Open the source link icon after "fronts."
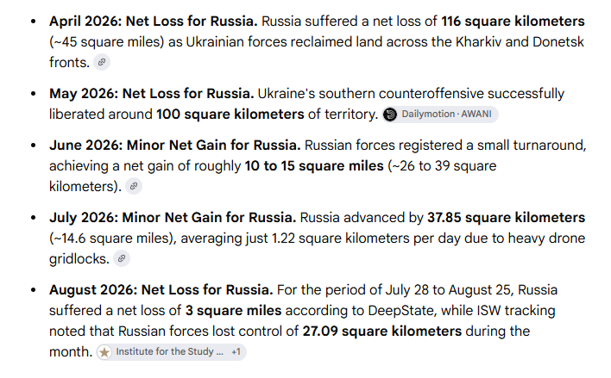 [102, 62]
